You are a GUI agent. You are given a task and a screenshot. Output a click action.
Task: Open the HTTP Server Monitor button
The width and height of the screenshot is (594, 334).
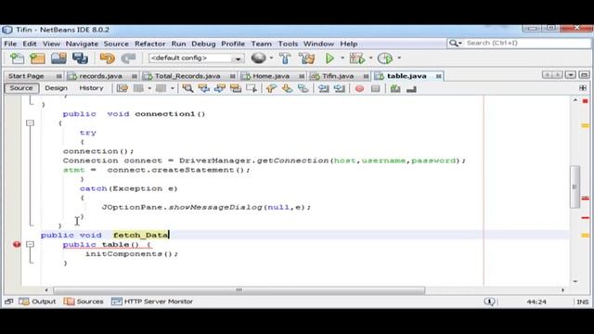point(152,302)
